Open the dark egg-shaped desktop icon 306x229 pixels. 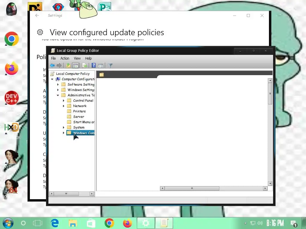coord(12,9)
